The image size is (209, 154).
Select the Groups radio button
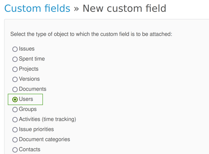[15, 109]
